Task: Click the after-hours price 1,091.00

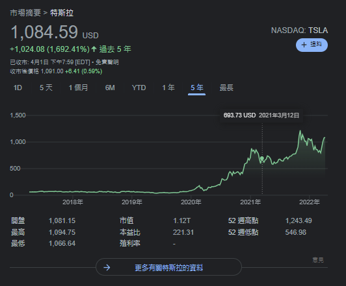Action: (52, 71)
